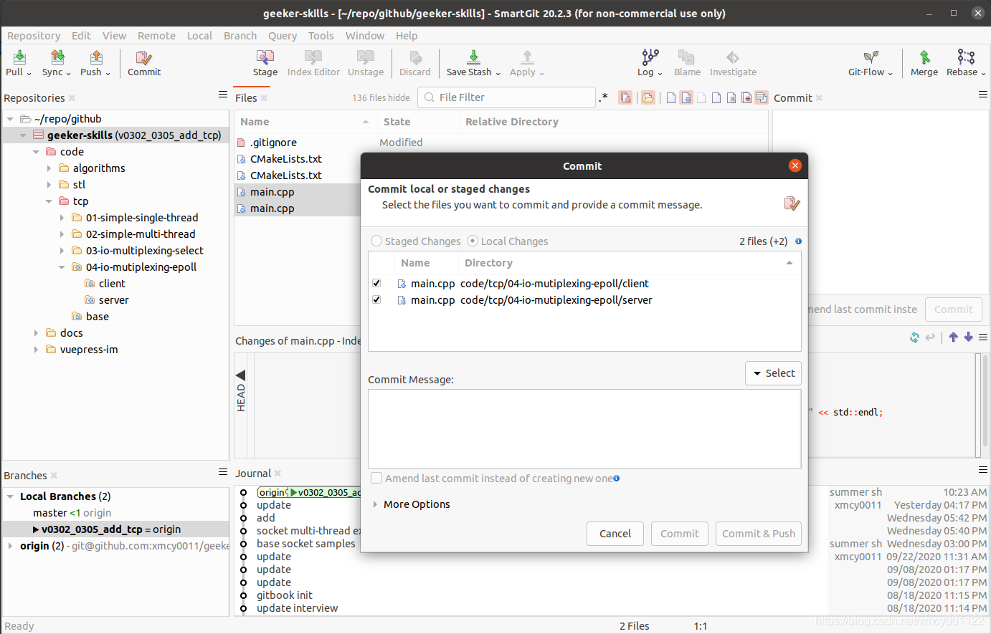Jump to next change with down arrow
This screenshot has height=634, width=991.
click(968, 337)
